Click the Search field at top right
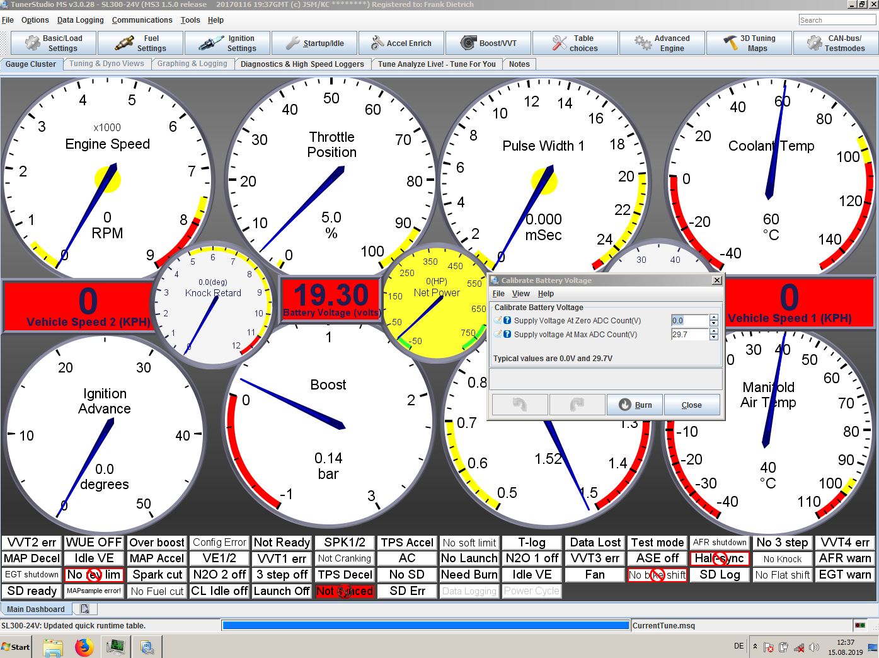This screenshot has height=658, width=879. [837, 20]
